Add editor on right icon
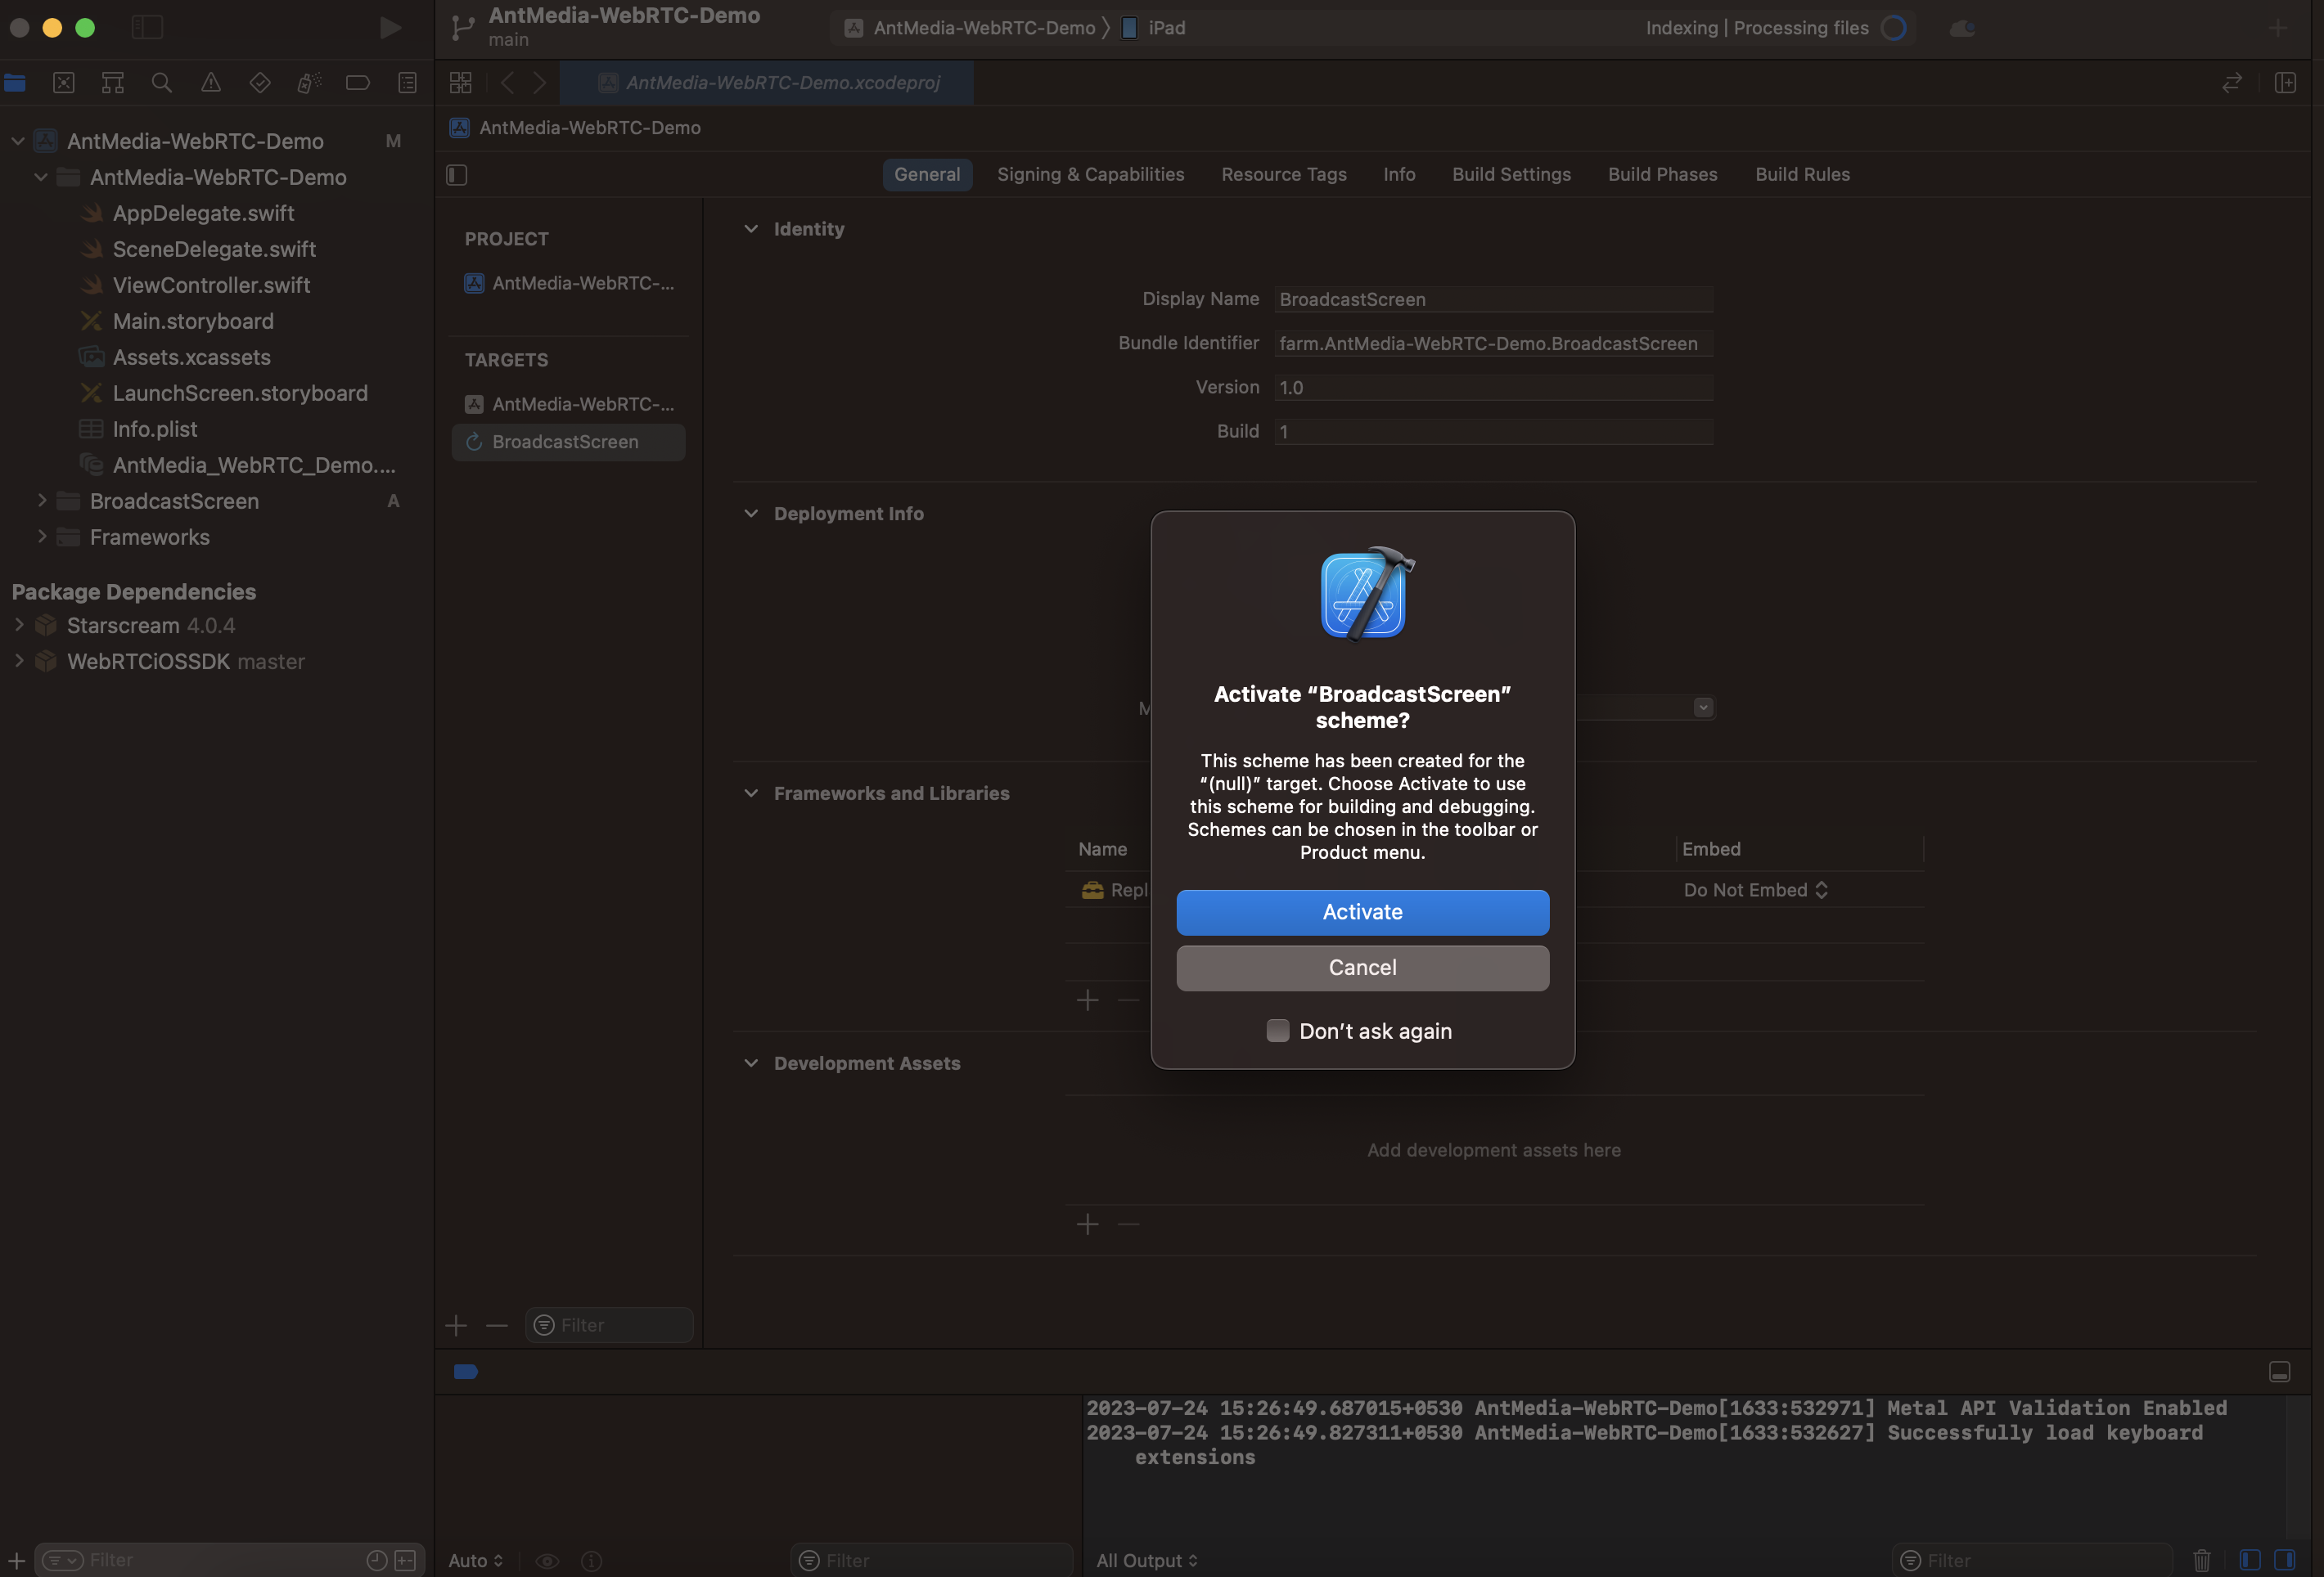The height and width of the screenshot is (1577, 2324). (x=2286, y=83)
